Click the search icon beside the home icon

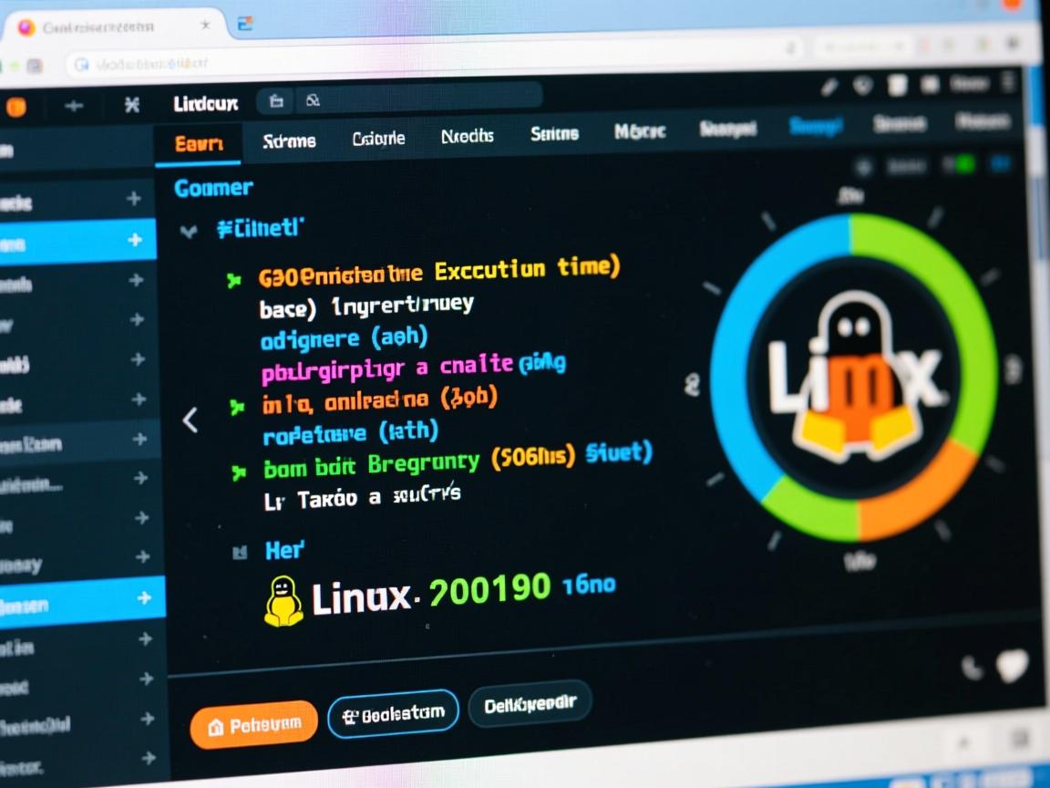click(311, 102)
